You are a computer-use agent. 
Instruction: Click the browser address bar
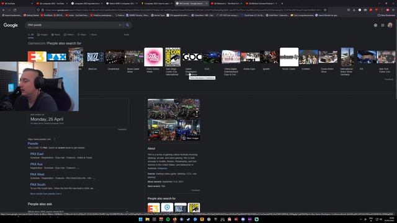182,10
